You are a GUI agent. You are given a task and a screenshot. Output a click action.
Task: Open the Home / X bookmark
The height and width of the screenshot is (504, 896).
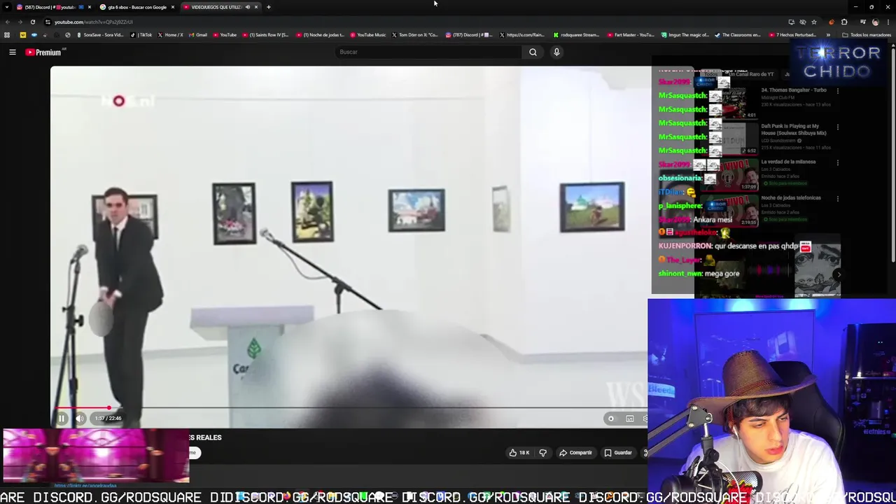click(170, 35)
